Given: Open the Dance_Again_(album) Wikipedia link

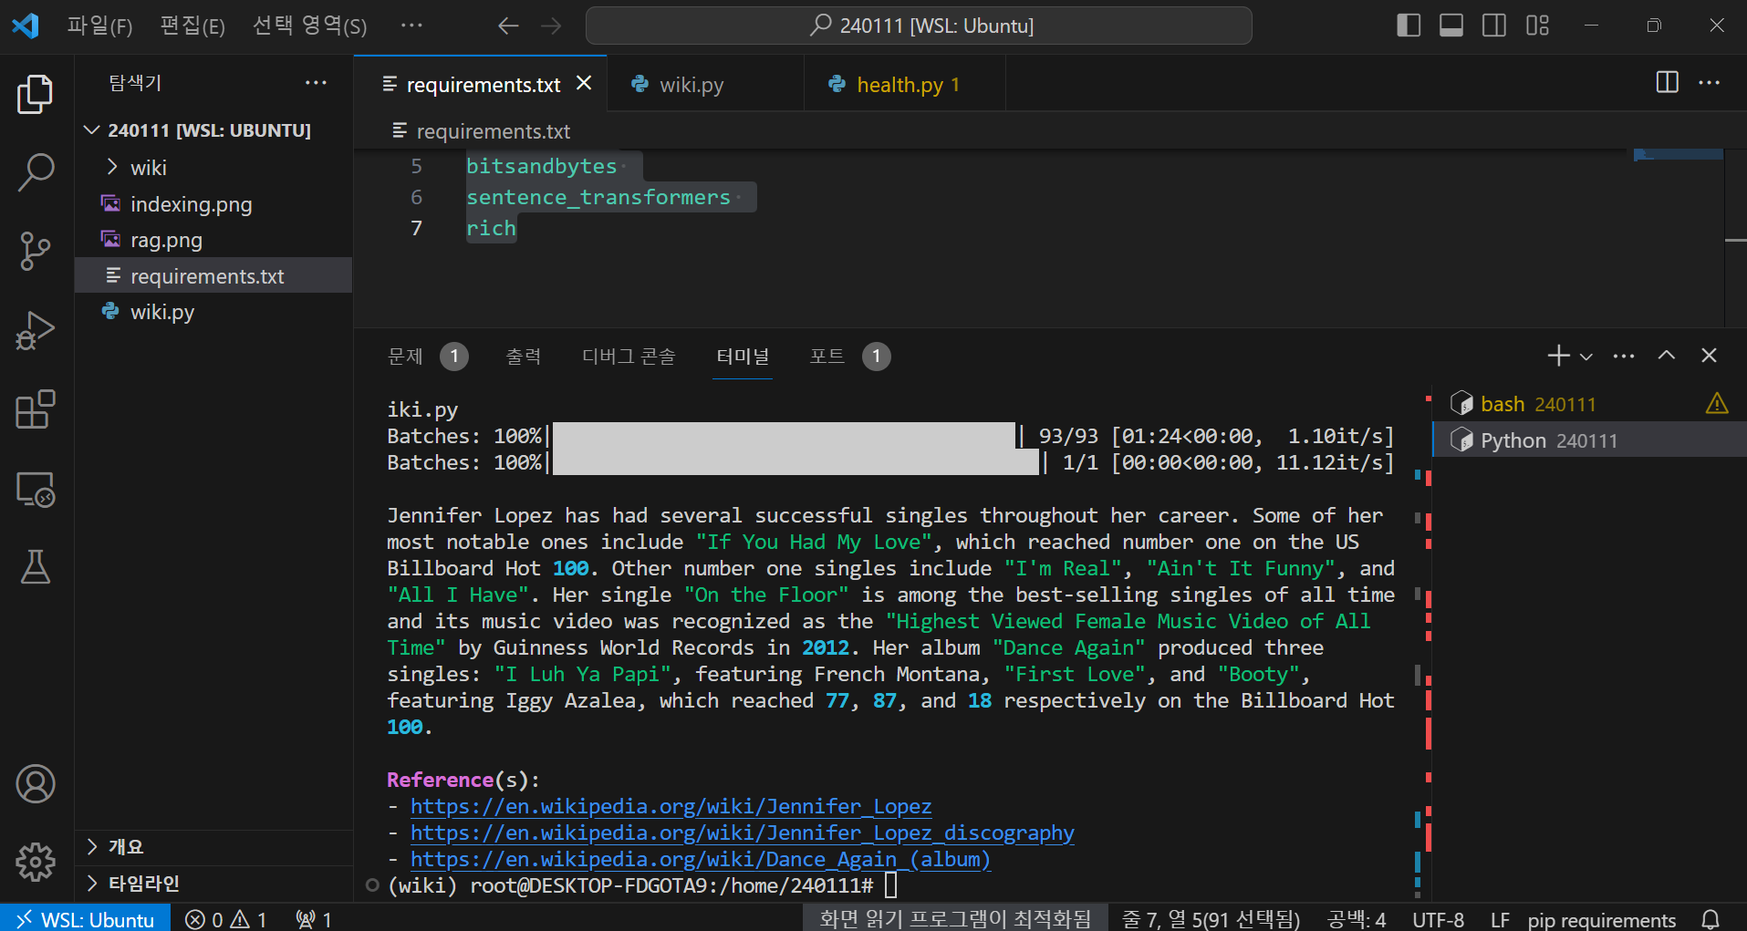Looking at the screenshot, I should [x=700, y=859].
